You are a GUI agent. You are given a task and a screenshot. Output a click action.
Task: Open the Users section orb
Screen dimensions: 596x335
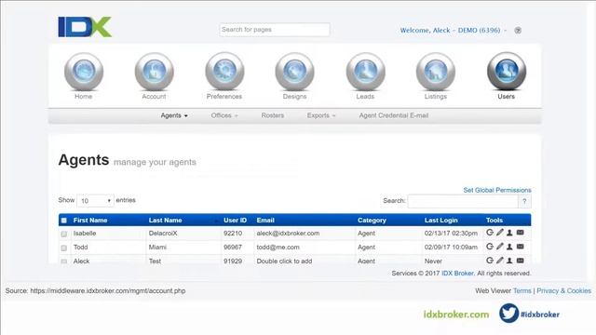click(x=507, y=72)
